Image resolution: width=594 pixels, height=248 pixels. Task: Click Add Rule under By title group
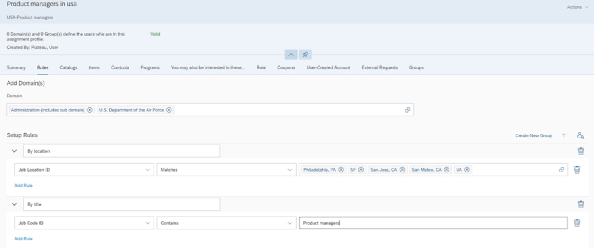(23, 239)
